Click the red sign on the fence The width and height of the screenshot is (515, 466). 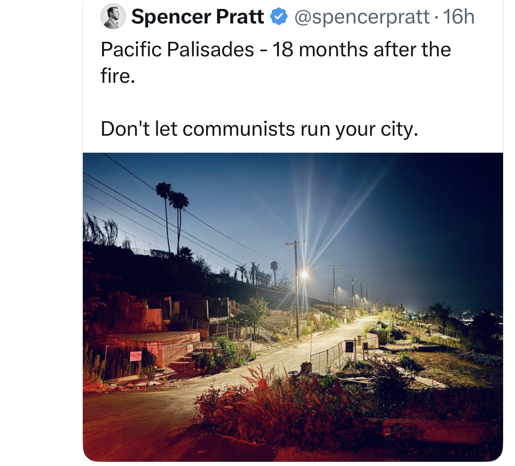click(135, 356)
